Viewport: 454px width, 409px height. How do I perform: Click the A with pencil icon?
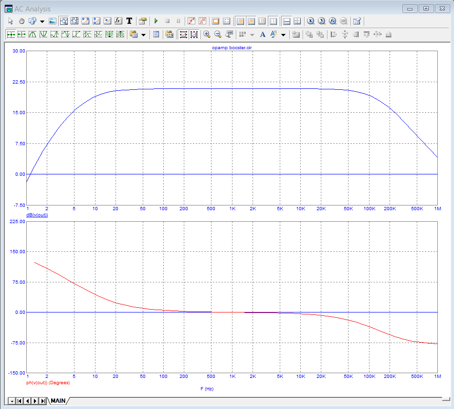tap(274, 34)
